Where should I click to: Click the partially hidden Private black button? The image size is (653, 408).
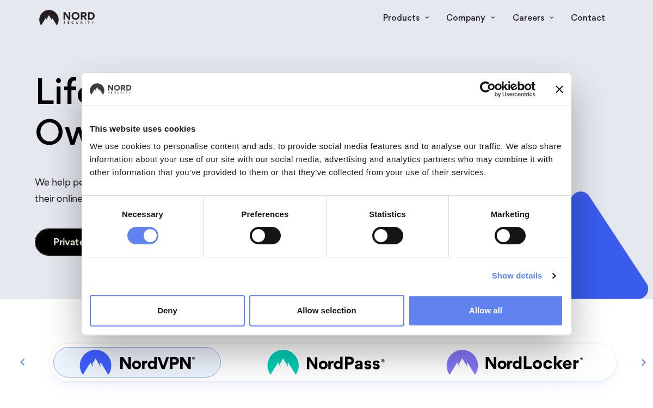point(58,242)
